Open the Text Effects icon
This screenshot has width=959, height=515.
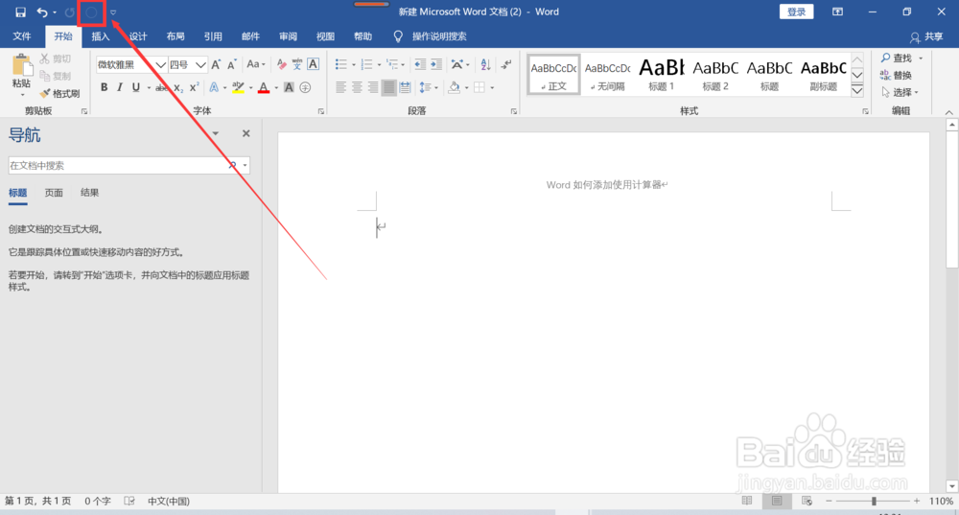pyautogui.click(x=214, y=87)
